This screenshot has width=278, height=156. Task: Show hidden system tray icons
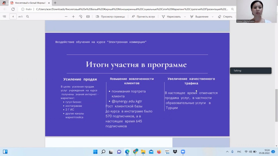pos(227,152)
